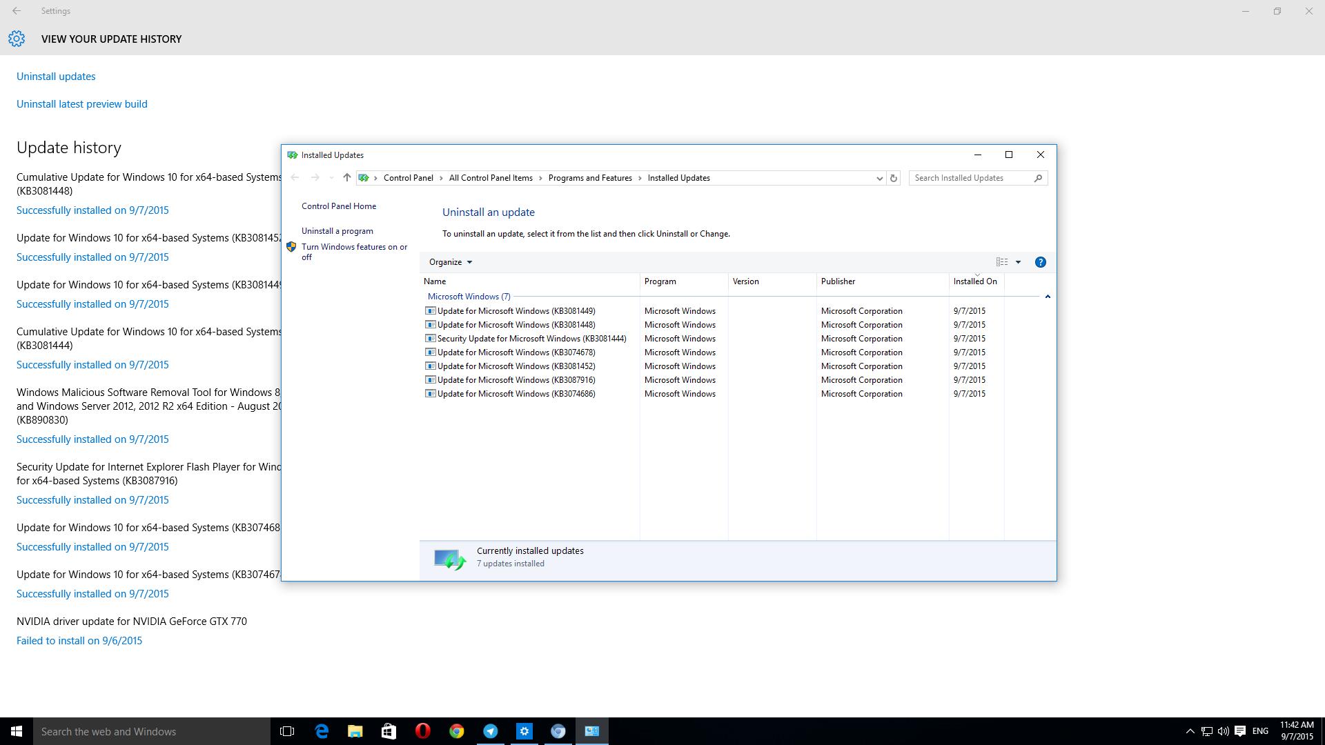Screen dimensions: 1325x745
Task: Click the Settings gear icon in header
Action: coord(17,39)
